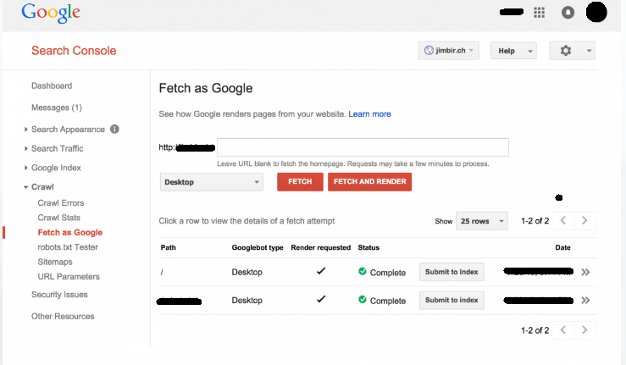Follow the Learn more link
Viewport: 626px width, 365px height.
pos(369,114)
